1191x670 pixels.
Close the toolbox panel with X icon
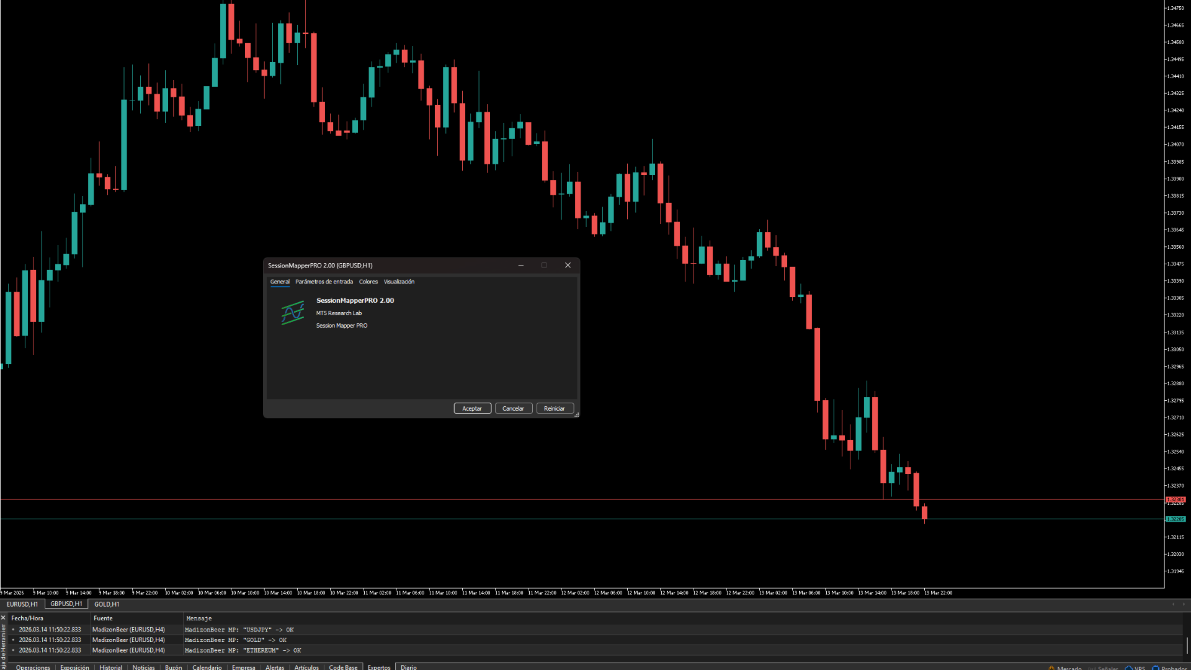[3, 618]
